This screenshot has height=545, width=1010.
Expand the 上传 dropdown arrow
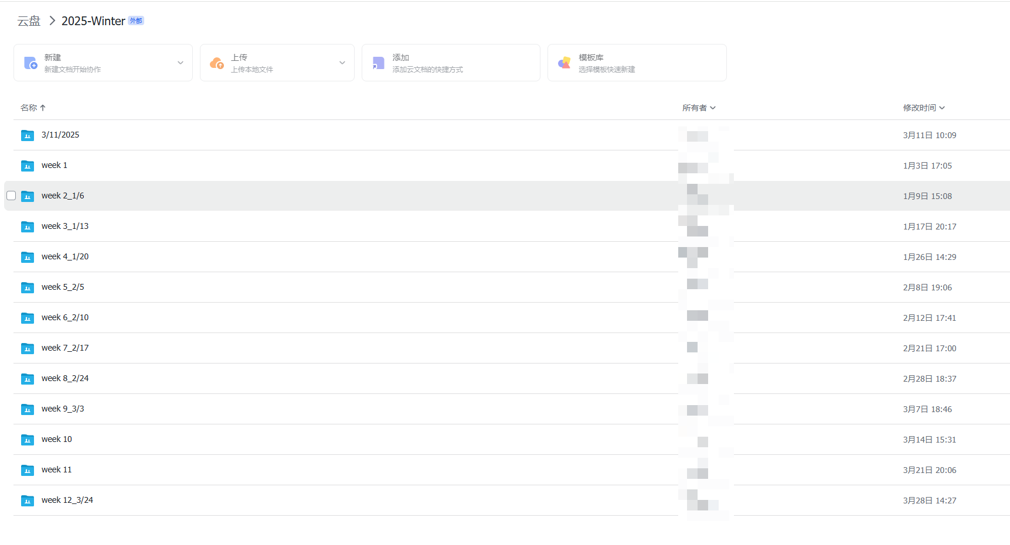[x=342, y=63]
